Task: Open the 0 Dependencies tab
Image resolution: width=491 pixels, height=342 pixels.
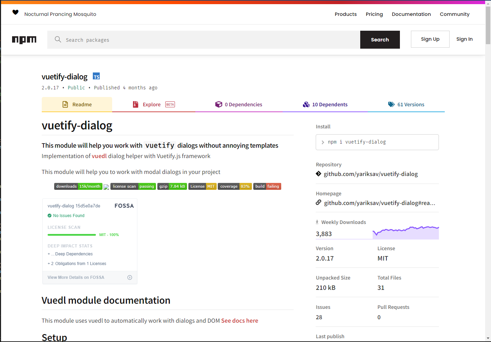Action: [x=239, y=104]
